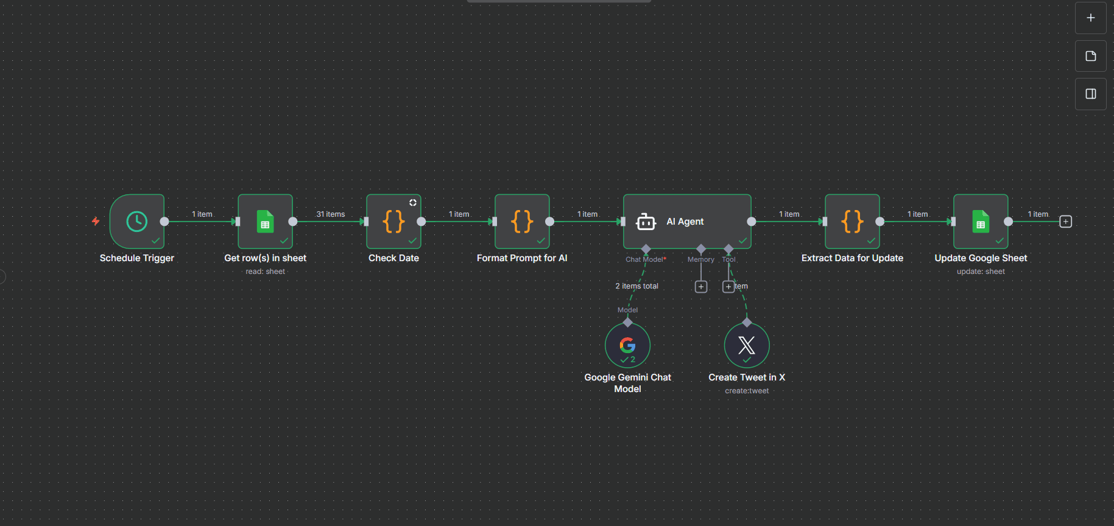Click the Chat Model connector diamond
The height and width of the screenshot is (526, 1114).
[646, 249]
